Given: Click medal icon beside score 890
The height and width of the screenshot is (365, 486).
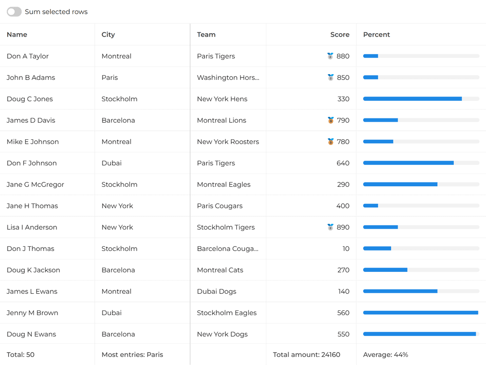Looking at the screenshot, I should (x=330, y=227).
